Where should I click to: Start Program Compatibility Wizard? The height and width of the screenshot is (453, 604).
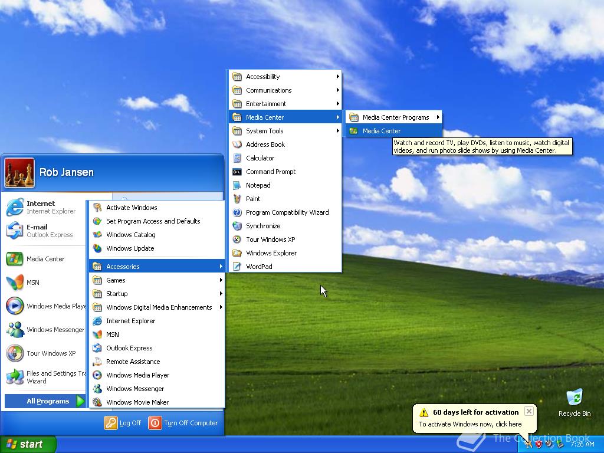click(x=285, y=212)
